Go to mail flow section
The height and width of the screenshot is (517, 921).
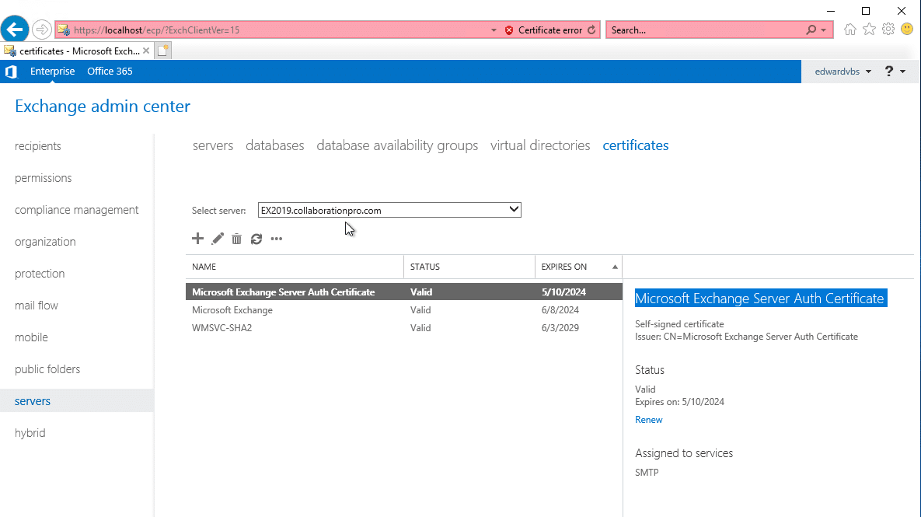coord(36,305)
